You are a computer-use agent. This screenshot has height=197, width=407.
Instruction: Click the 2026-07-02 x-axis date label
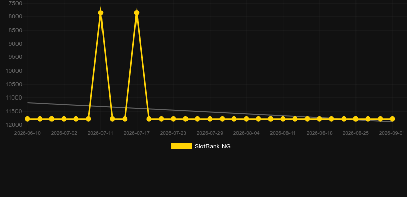click(x=64, y=133)
